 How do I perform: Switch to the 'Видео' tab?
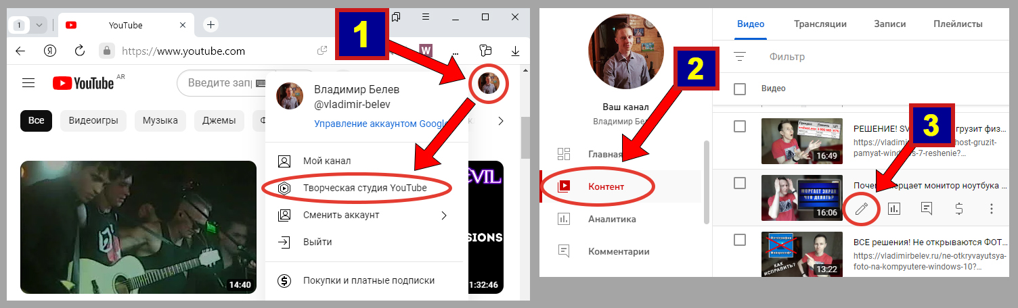coord(751,24)
